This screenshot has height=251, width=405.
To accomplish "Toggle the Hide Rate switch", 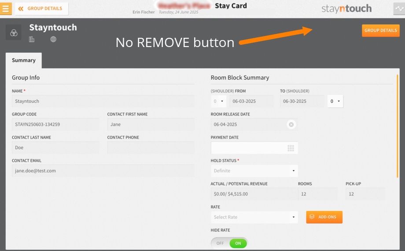I will (229, 243).
